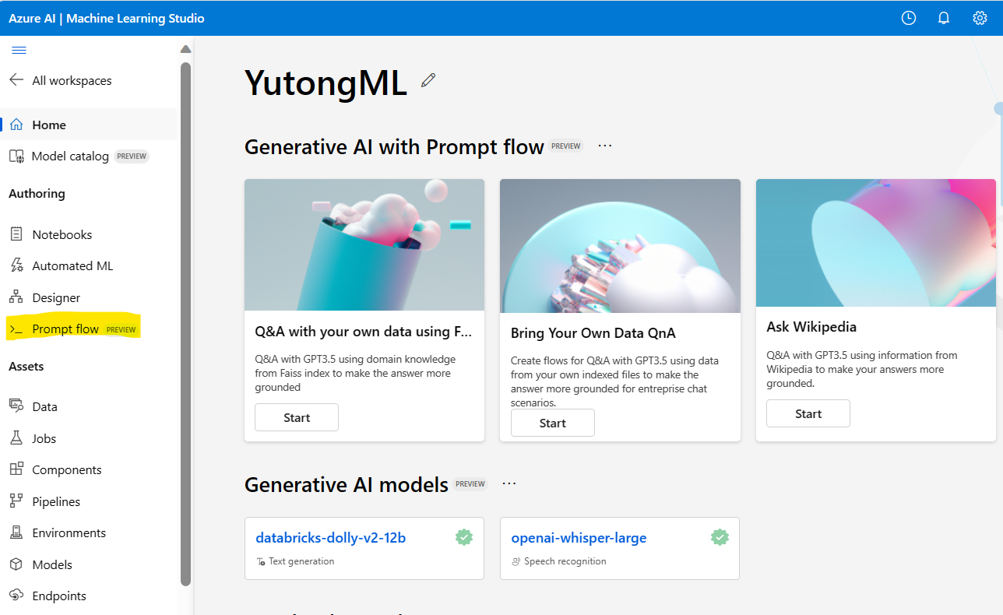Start the Ask Wikipedia flow
1003x615 pixels.
[x=808, y=413]
